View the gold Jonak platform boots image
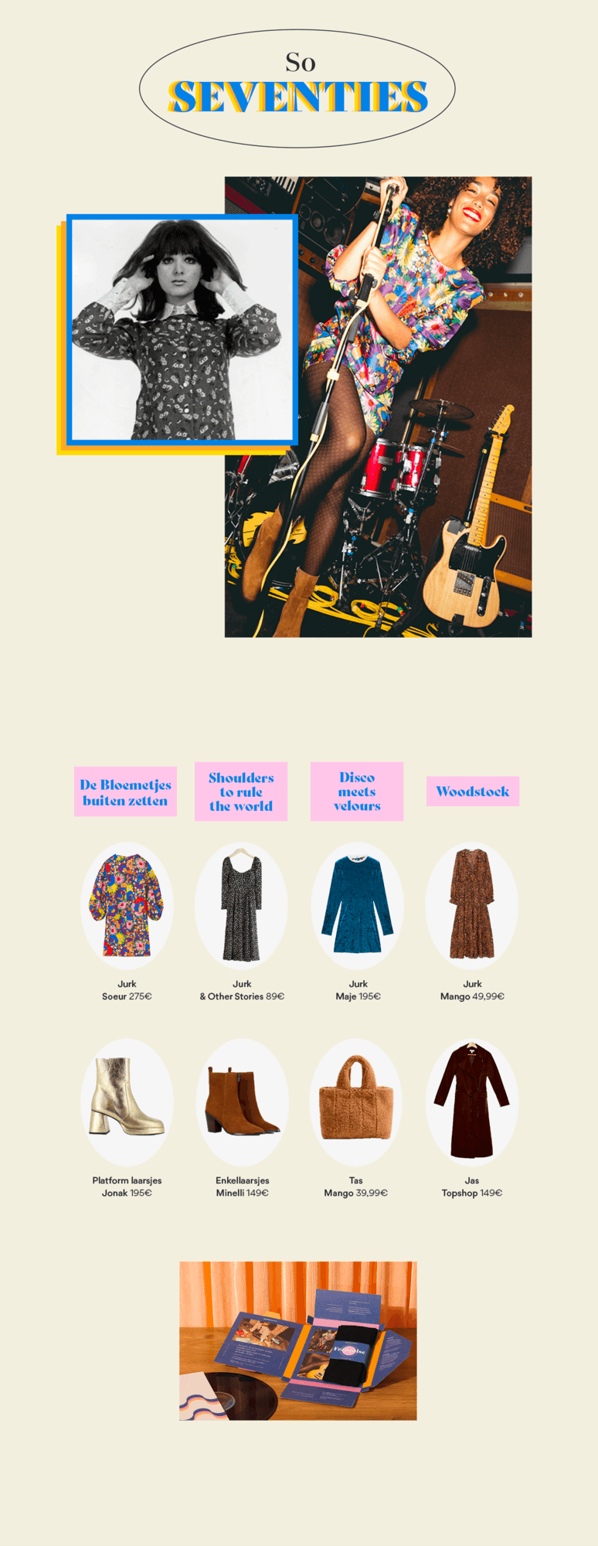This screenshot has width=598, height=1546. coord(127,1102)
